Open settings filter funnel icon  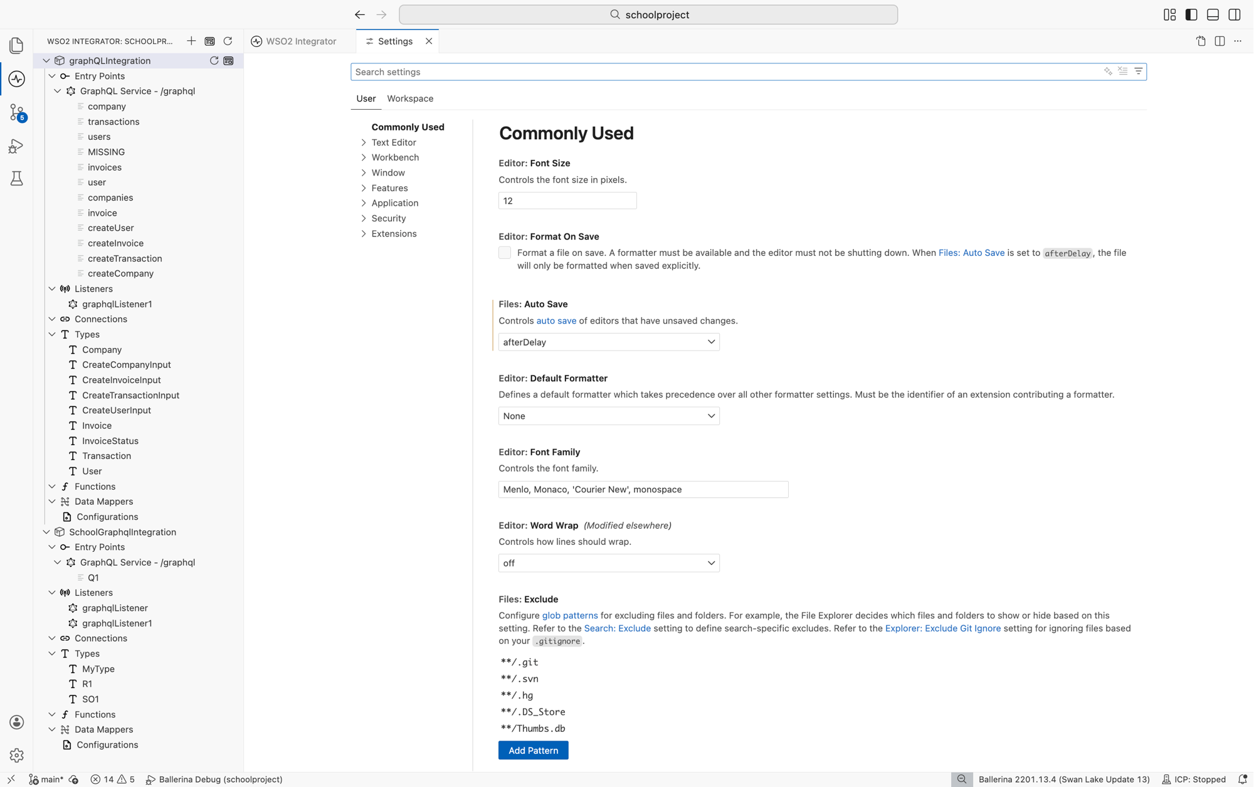1139,71
